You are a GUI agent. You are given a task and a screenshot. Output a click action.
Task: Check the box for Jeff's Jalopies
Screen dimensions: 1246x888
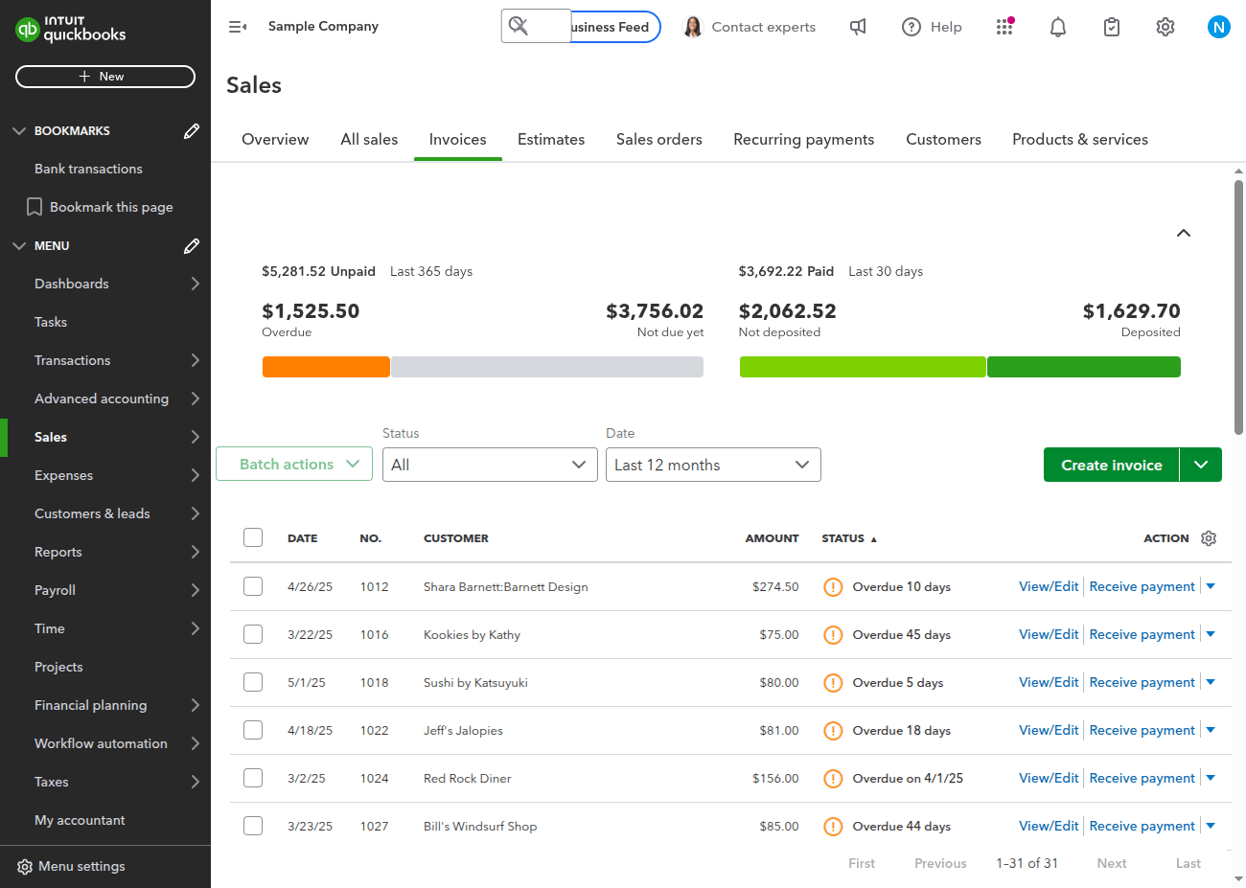253,730
